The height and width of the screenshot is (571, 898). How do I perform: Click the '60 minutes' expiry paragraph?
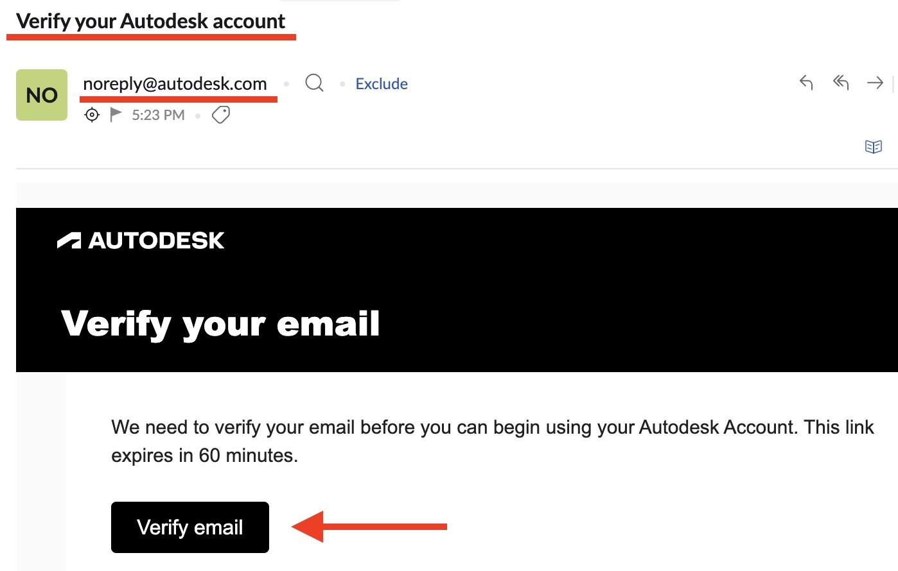492,441
